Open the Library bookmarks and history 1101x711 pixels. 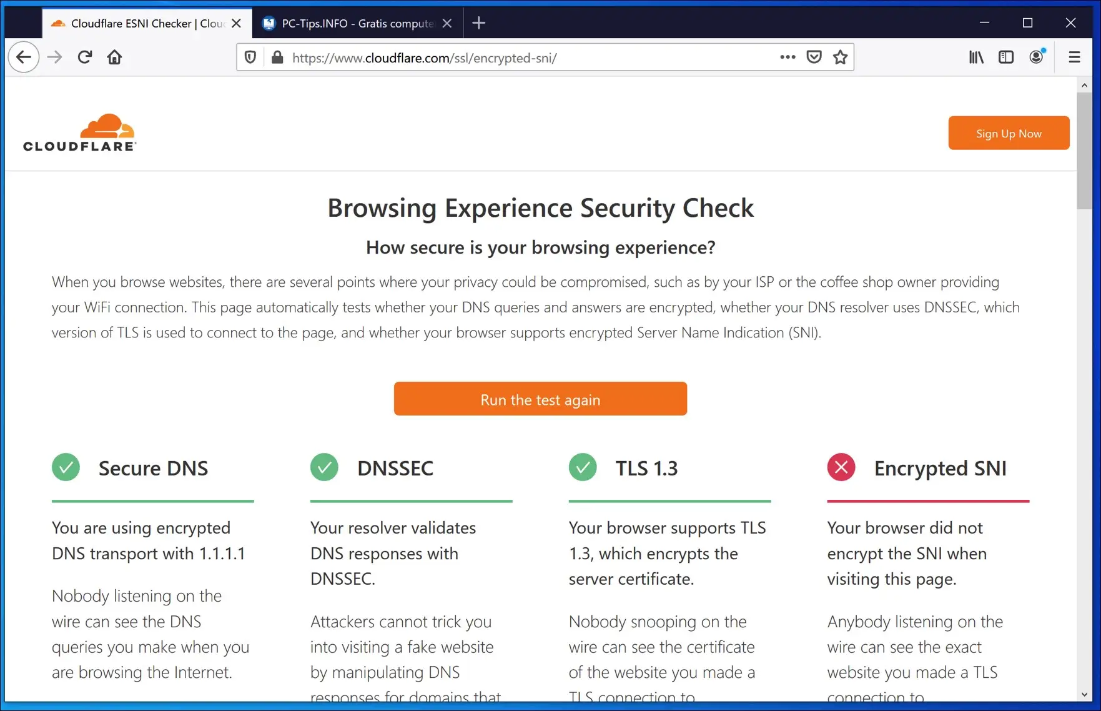[976, 57]
